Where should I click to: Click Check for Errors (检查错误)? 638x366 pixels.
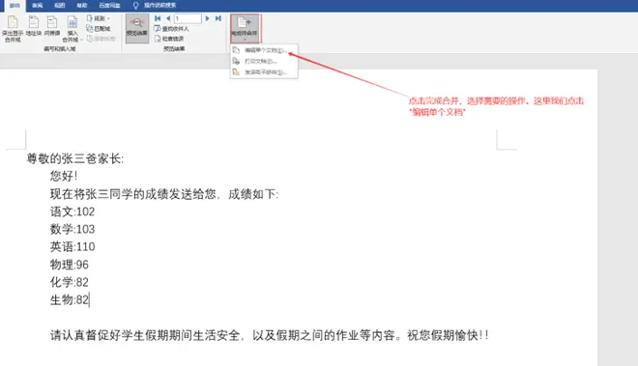(169, 39)
